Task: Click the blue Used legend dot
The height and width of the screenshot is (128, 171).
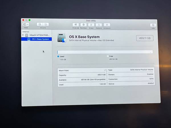Action: pos(58,56)
